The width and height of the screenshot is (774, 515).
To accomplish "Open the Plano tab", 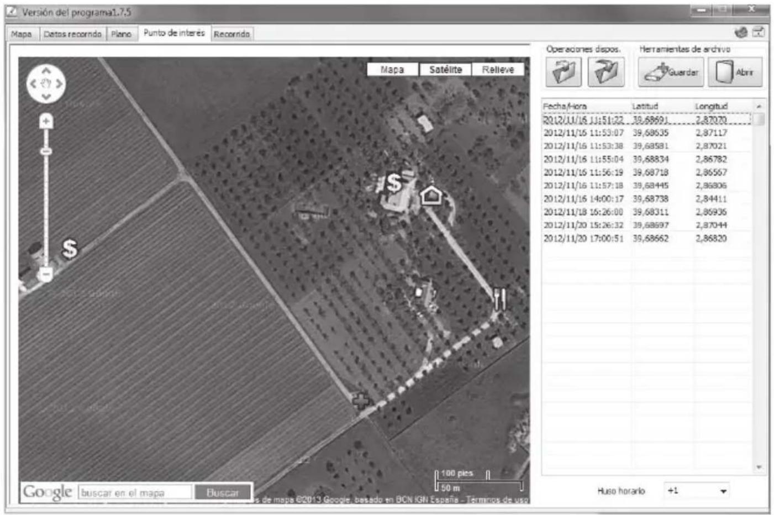I will [121, 34].
